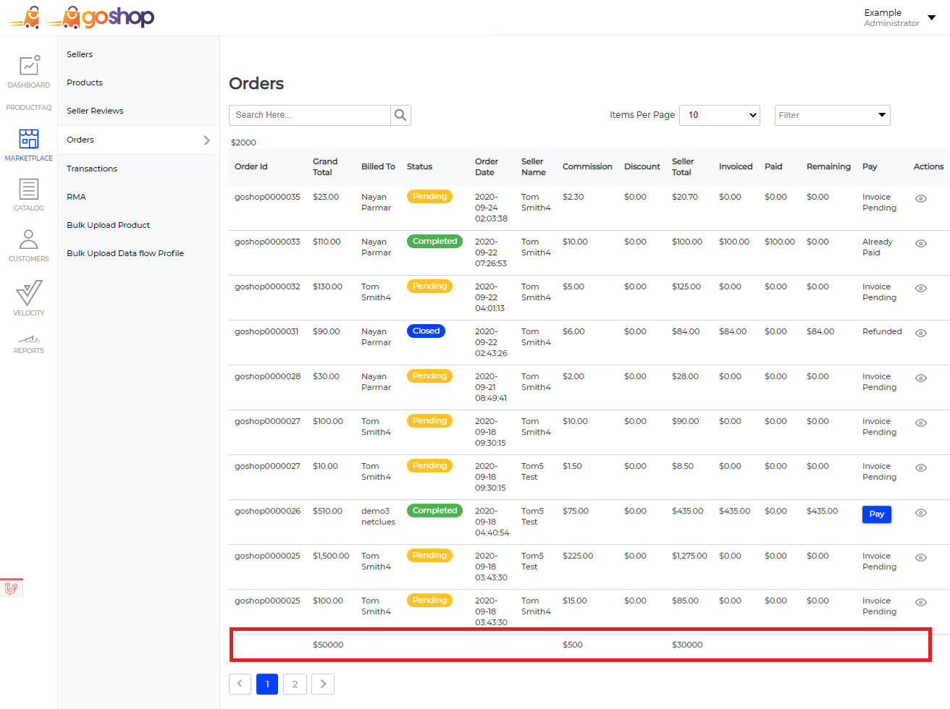Viewport: 950px width, 709px height.
Task: View order goshop0000026 details eye icon
Action: (921, 512)
